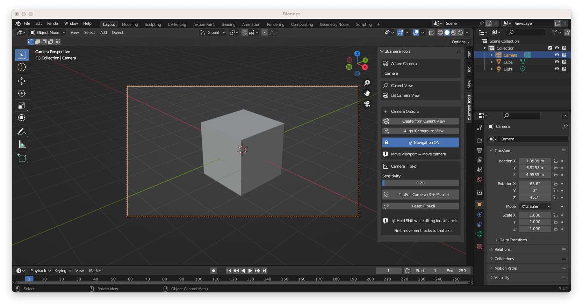Open the XYZ Euler rotation mode dropdown
This screenshot has height=307, width=583.
coord(535,206)
